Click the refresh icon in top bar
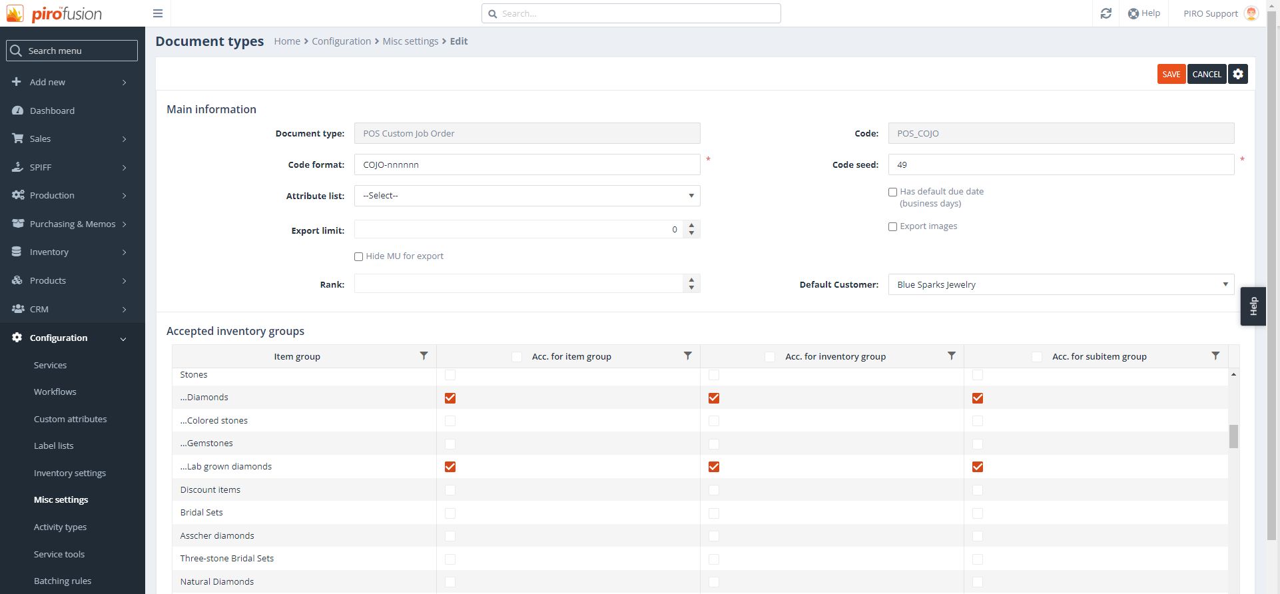Viewport: 1280px width, 594px height. click(x=1106, y=13)
